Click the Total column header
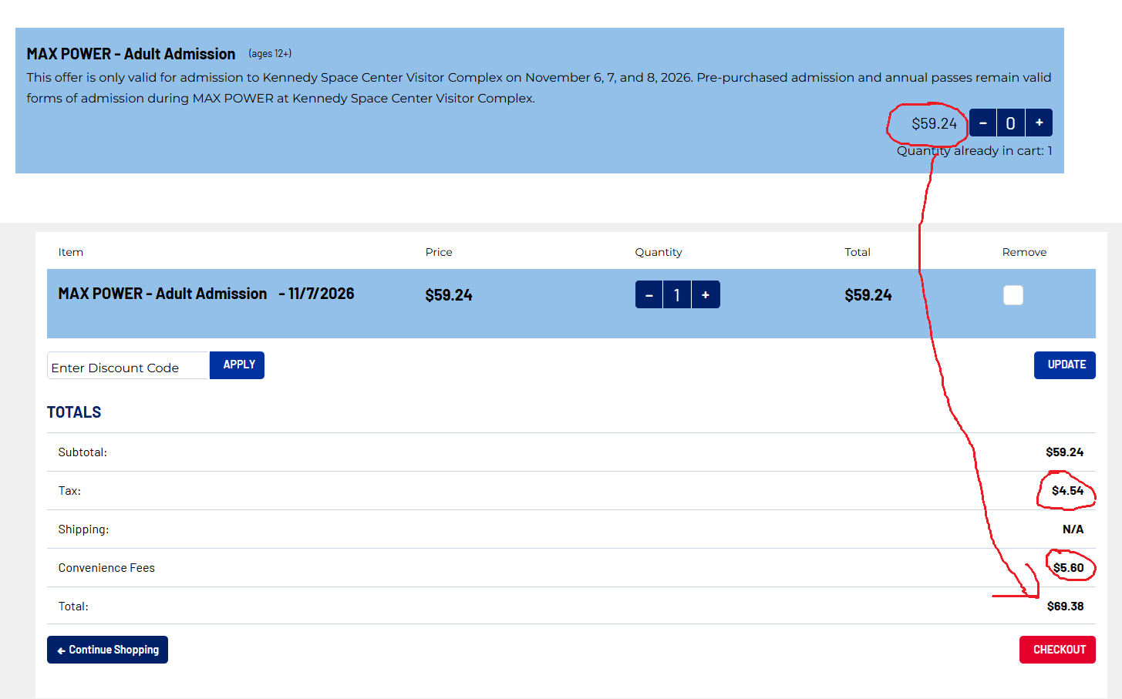The height and width of the screenshot is (699, 1122). pos(858,252)
